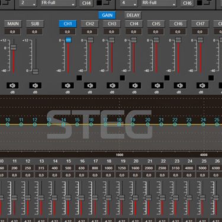Click the CH4 output button in top row

click(86, 3)
